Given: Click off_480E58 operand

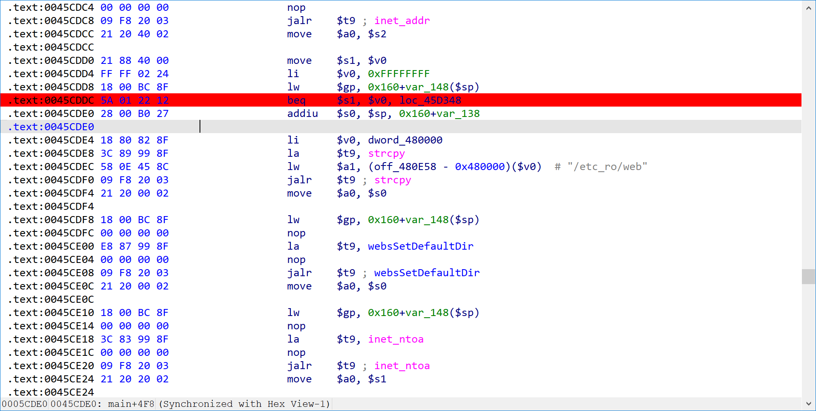Looking at the screenshot, I should (405, 167).
